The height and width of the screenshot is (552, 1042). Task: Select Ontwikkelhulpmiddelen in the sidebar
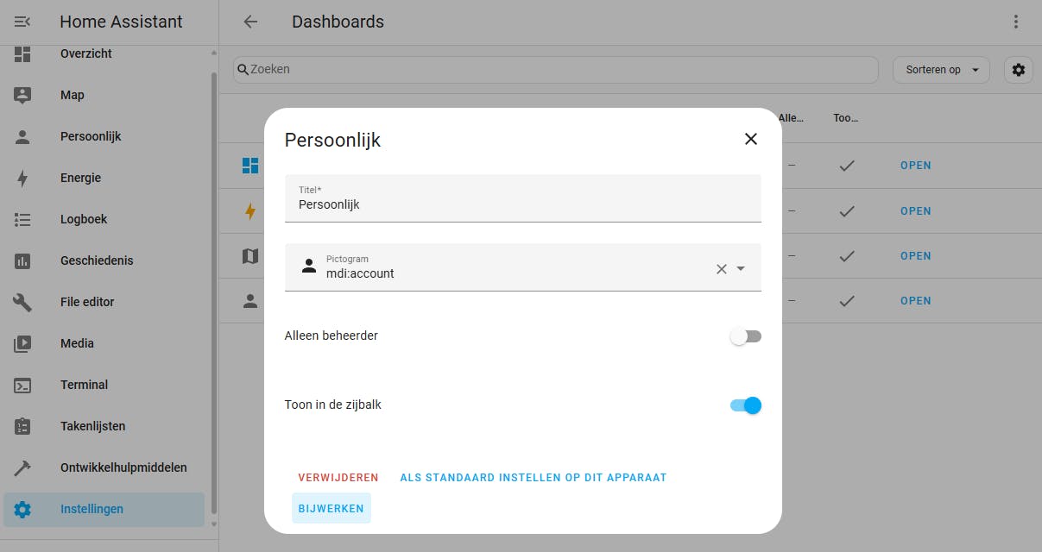(123, 467)
